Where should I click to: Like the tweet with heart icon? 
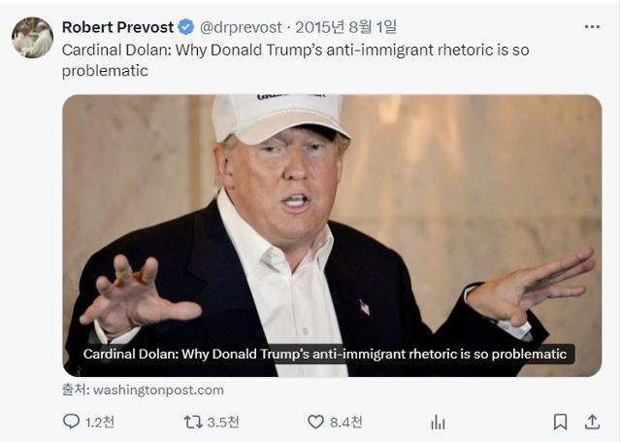tap(315, 422)
